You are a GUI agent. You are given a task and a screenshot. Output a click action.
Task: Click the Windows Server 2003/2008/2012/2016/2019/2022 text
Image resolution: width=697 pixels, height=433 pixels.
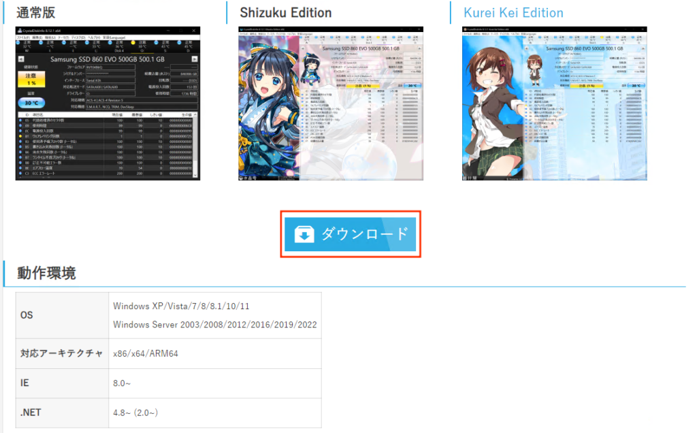(215, 325)
